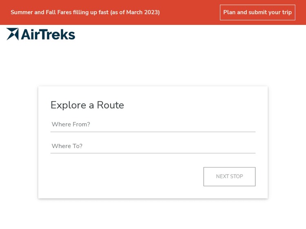
Task: Click the NEXT STOP button
Action: 229,177
